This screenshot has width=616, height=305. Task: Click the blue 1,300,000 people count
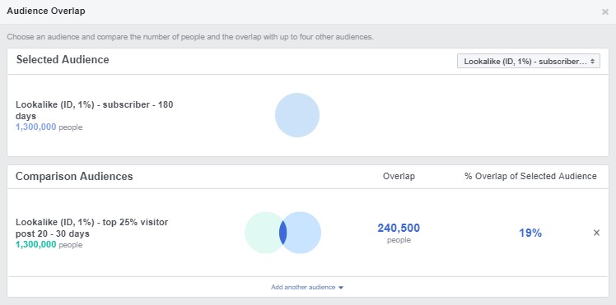tap(36, 127)
